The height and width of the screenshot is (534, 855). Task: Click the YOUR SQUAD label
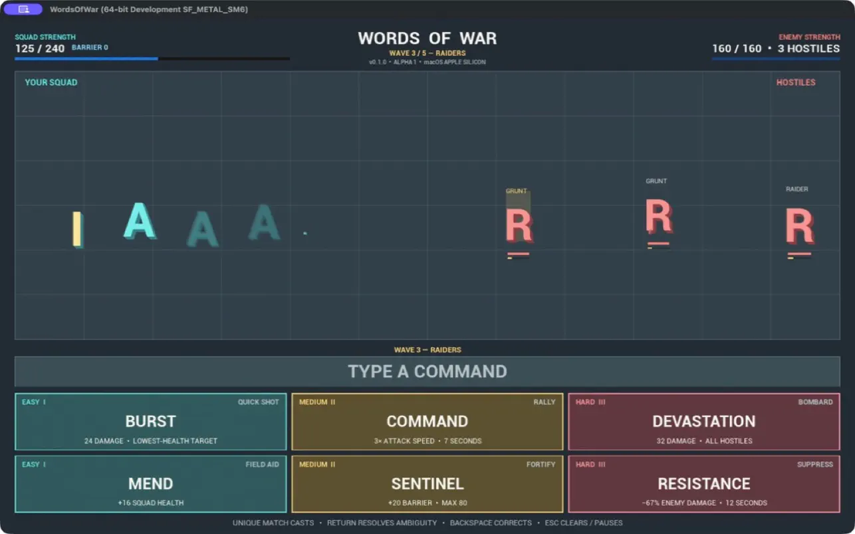pyautogui.click(x=51, y=82)
